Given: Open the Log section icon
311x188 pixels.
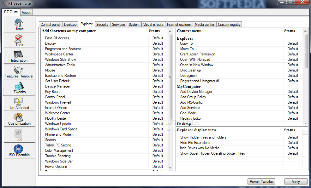Looking at the screenshot, I should tap(19, 135).
